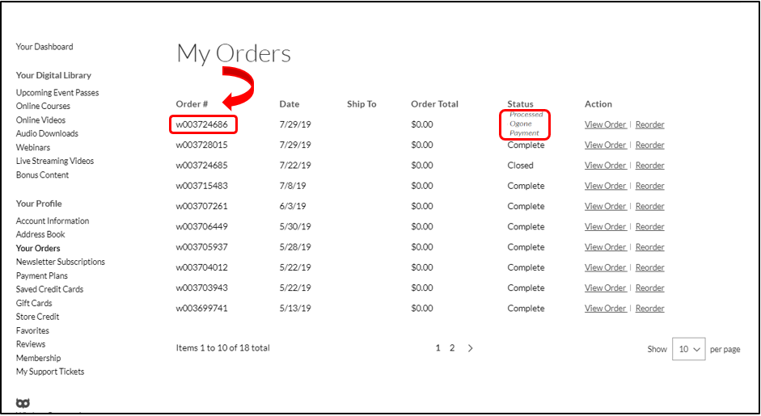Go to Account Information
This screenshot has width=761, height=416.
coord(53,221)
